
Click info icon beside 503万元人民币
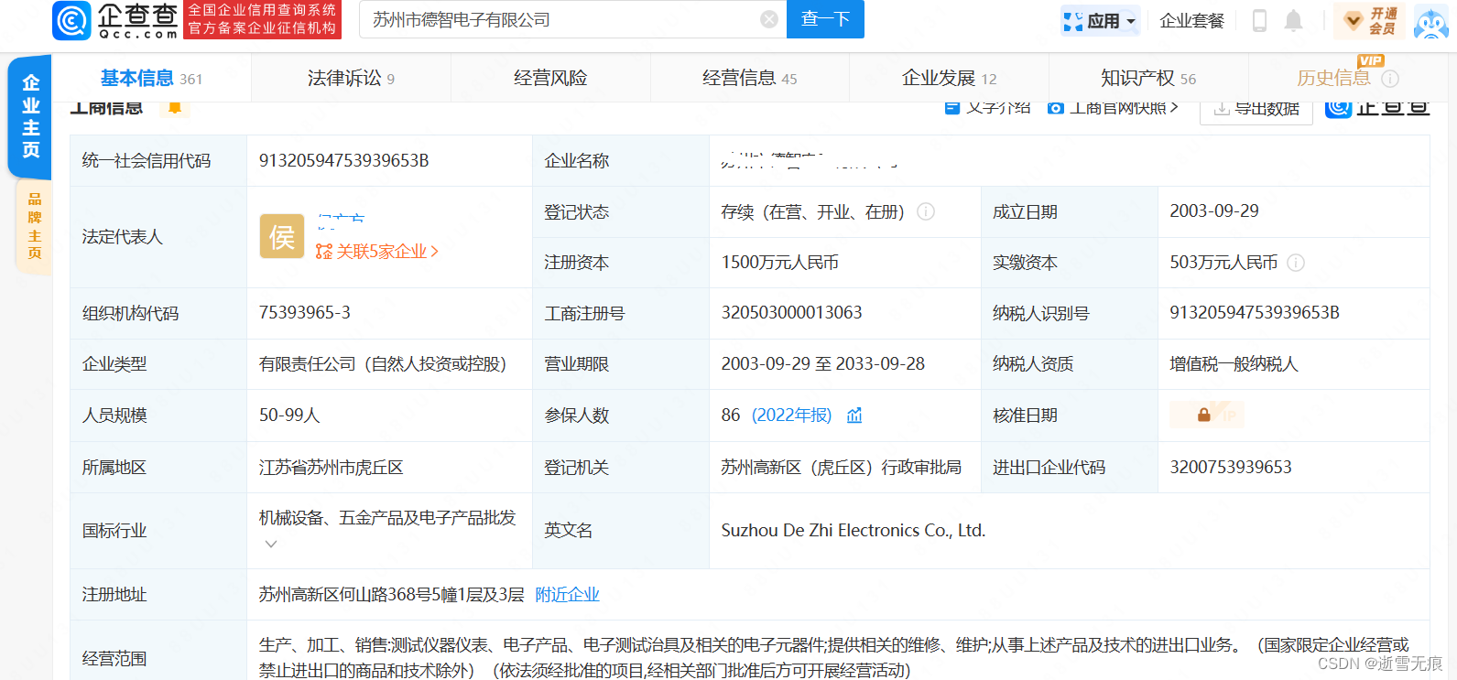(x=1296, y=263)
